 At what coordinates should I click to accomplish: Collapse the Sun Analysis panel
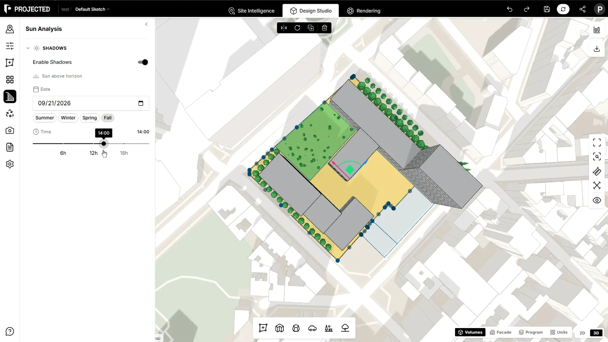[x=146, y=24]
